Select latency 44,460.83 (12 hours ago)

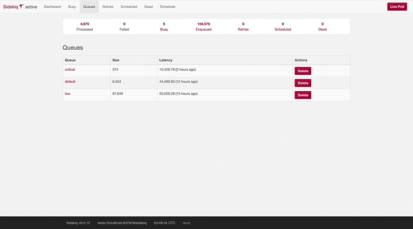pos(178,82)
